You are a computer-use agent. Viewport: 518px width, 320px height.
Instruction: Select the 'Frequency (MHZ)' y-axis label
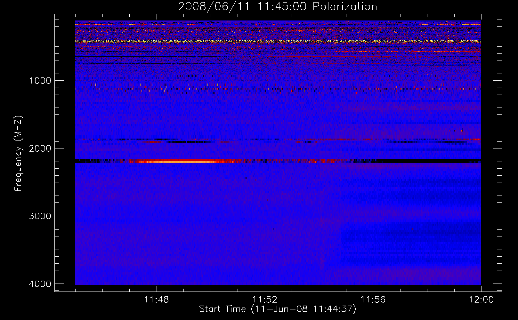tap(18, 154)
